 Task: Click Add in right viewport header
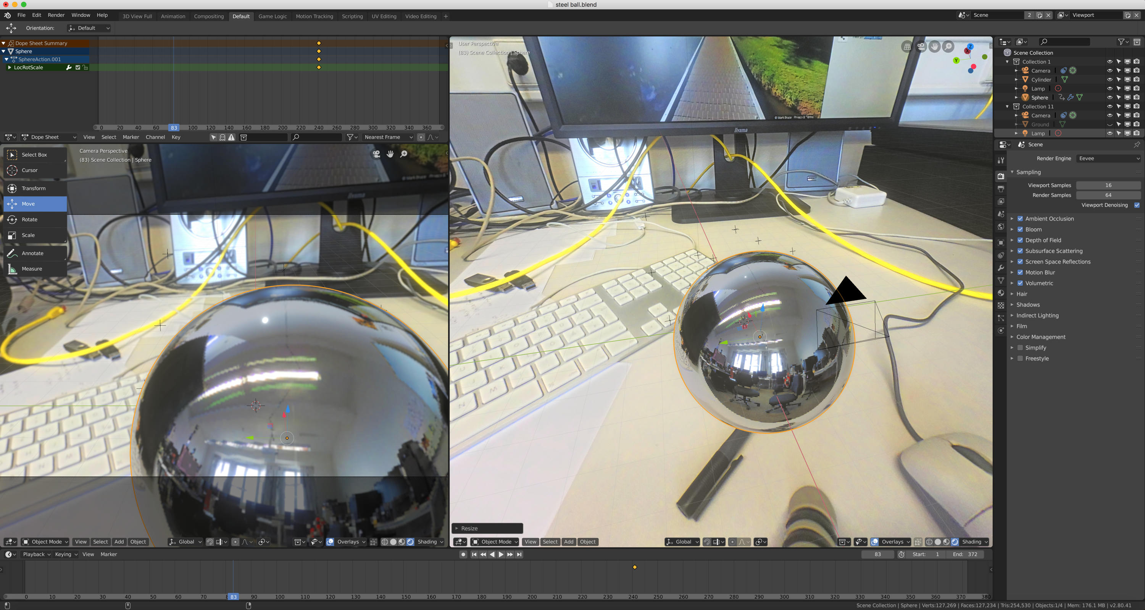click(569, 542)
